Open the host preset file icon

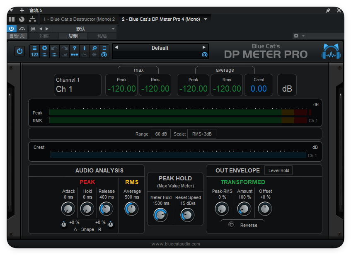point(33,29)
